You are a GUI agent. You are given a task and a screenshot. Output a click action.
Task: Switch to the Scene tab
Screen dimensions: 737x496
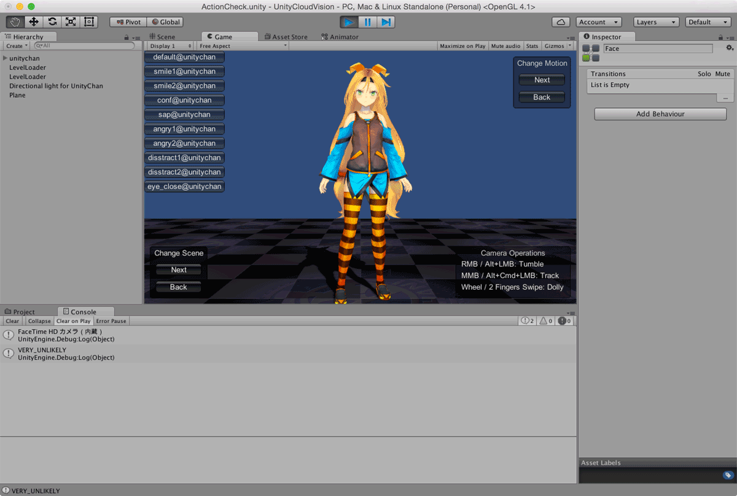162,37
